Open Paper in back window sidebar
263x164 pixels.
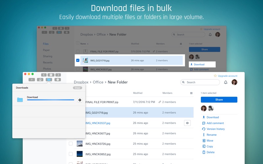(x=46, y=50)
